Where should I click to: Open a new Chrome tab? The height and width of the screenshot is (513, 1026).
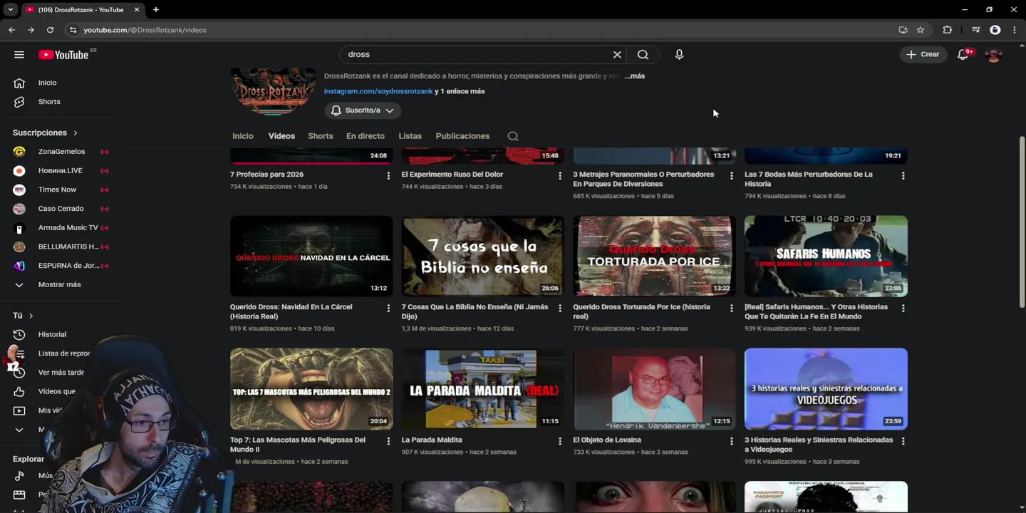(x=155, y=10)
